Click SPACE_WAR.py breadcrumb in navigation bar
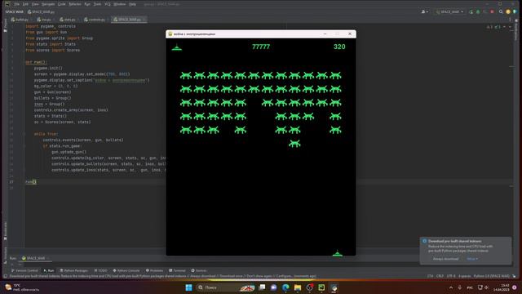This screenshot has width=522, height=294. tap(42, 11)
